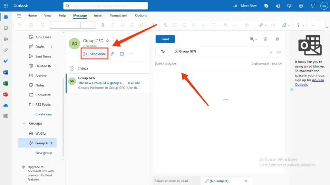Open the People icon in left rail
Image resolution: width=330 pixels, height=185 pixels.
pyautogui.click(x=6, y=39)
